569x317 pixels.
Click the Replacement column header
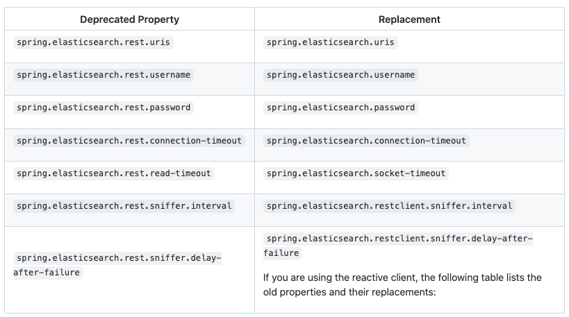pyautogui.click(x=409, y=19)
